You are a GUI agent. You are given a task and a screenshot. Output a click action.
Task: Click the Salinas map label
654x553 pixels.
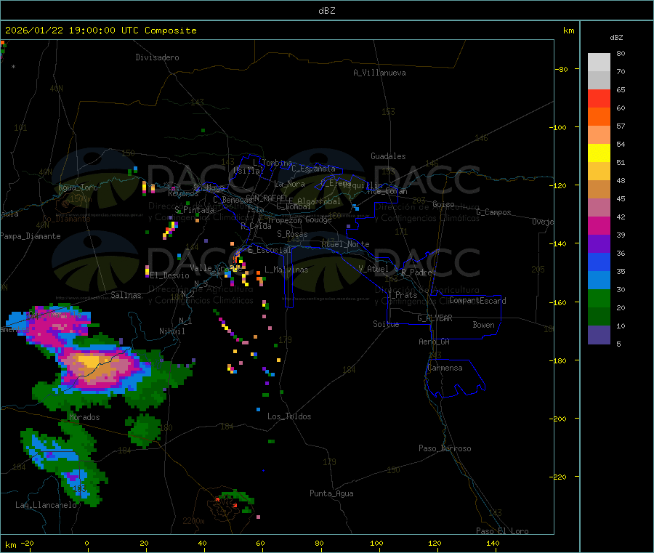[x=126, y=295]
